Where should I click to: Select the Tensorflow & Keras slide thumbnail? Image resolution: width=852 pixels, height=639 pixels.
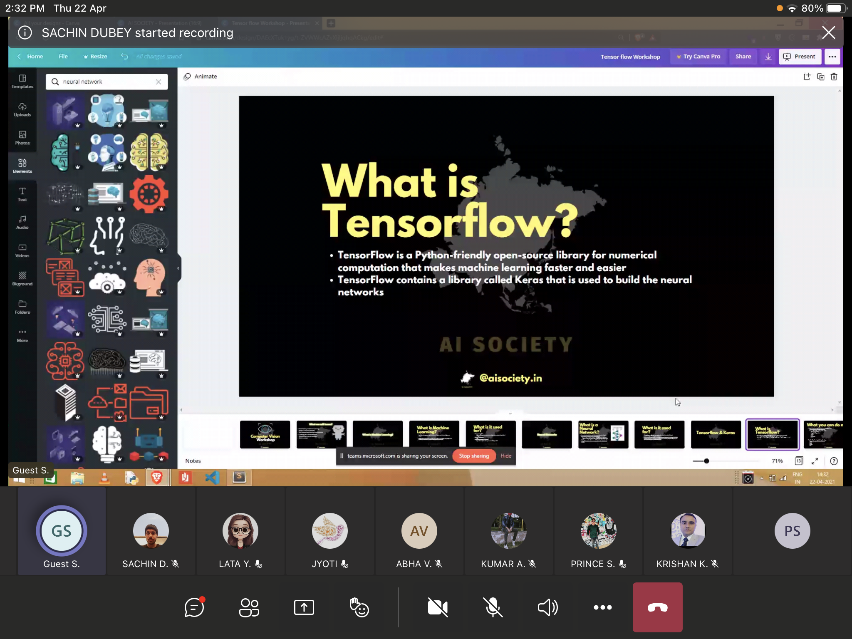coord(716,434)
